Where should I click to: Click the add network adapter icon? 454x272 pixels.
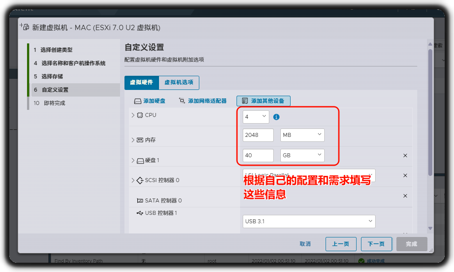pyautogui.click(x=182, y=101)
